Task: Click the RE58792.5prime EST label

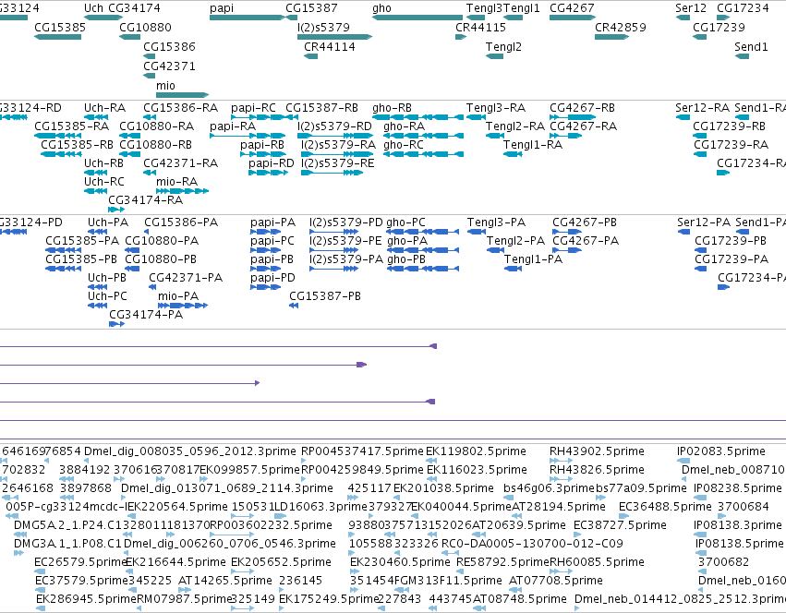Action: (502, 562)
